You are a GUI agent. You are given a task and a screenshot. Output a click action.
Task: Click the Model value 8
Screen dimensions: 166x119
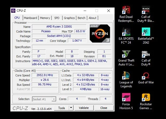[72, 51]
